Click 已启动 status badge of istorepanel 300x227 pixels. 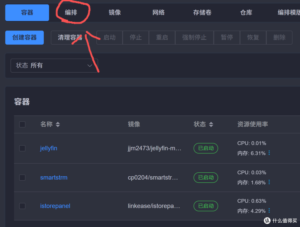[x=206, y=206]
